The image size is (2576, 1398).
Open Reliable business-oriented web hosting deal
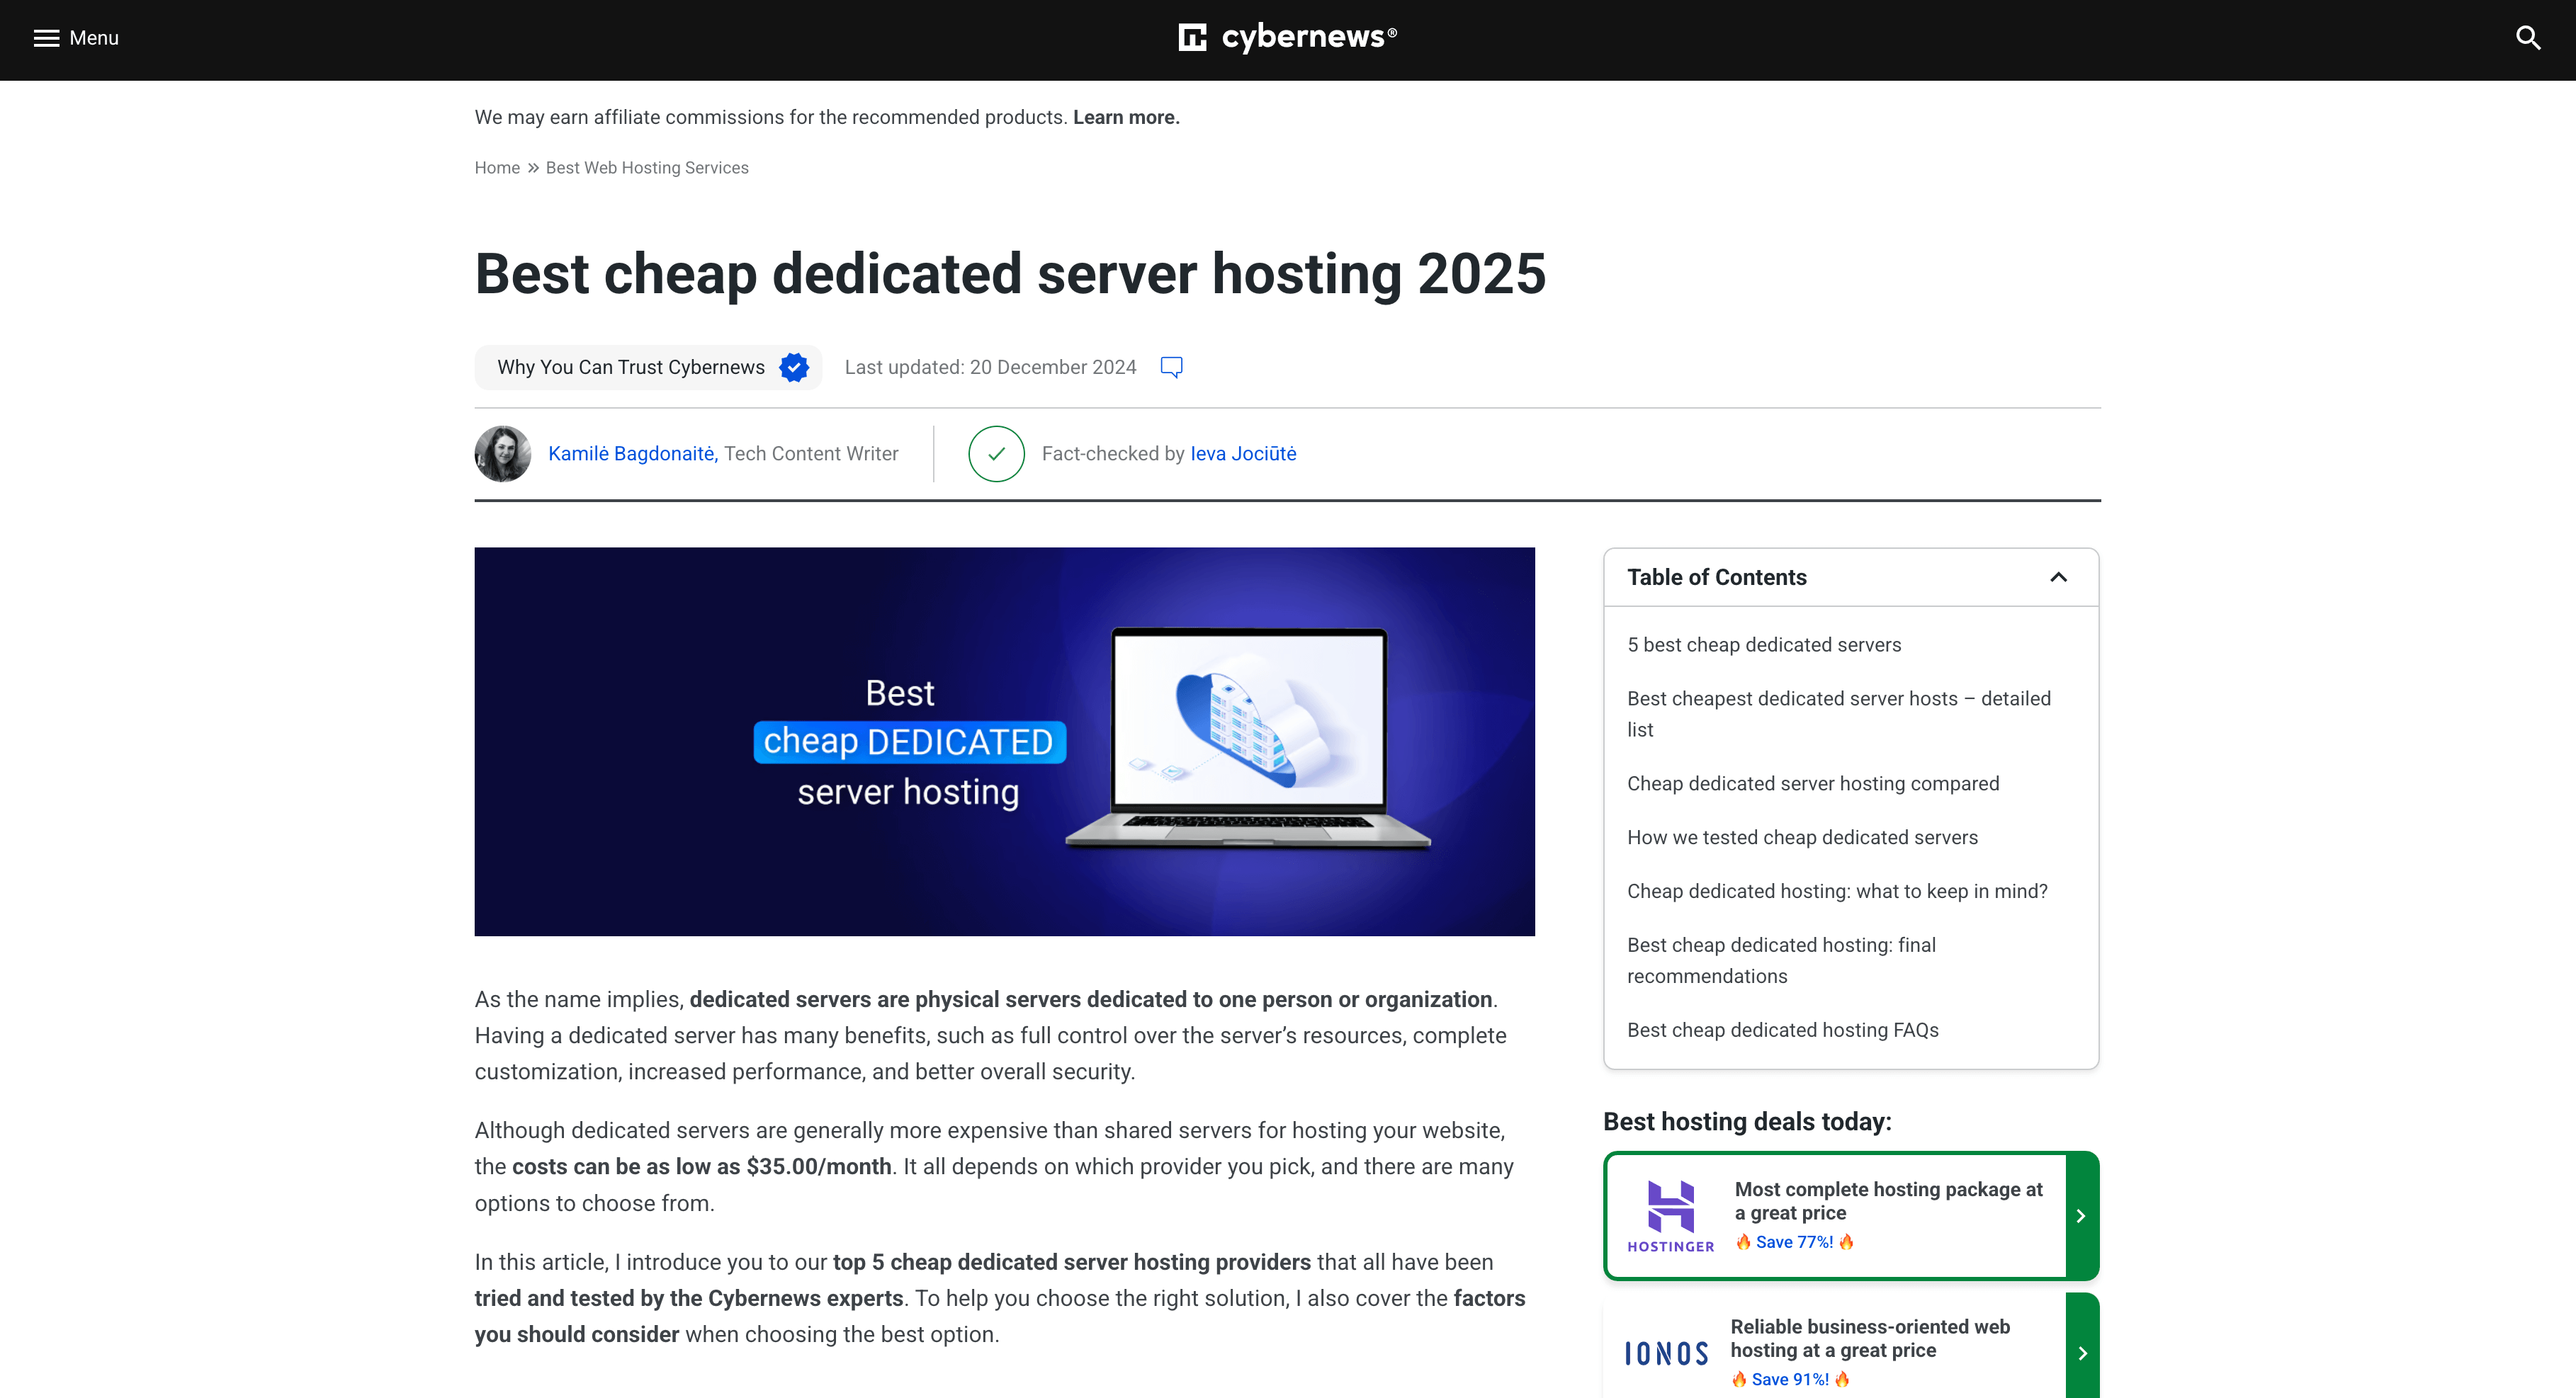coord(1870,1338)
